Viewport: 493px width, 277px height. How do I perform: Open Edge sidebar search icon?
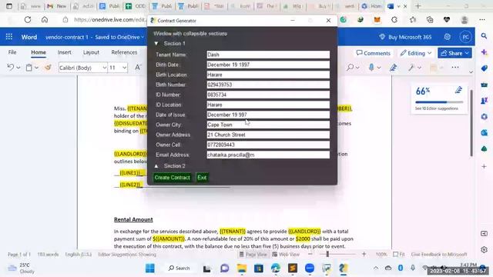point(485,36)
